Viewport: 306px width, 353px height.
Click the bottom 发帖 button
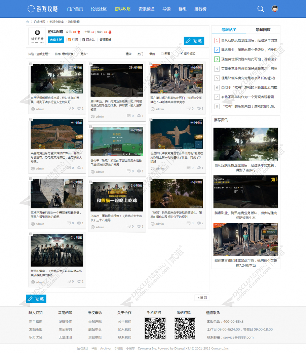click(x=36, y=299)
